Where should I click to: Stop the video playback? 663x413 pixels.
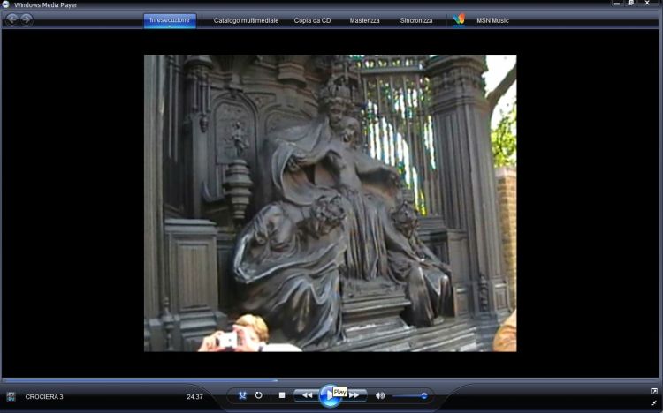pos(282,395)
